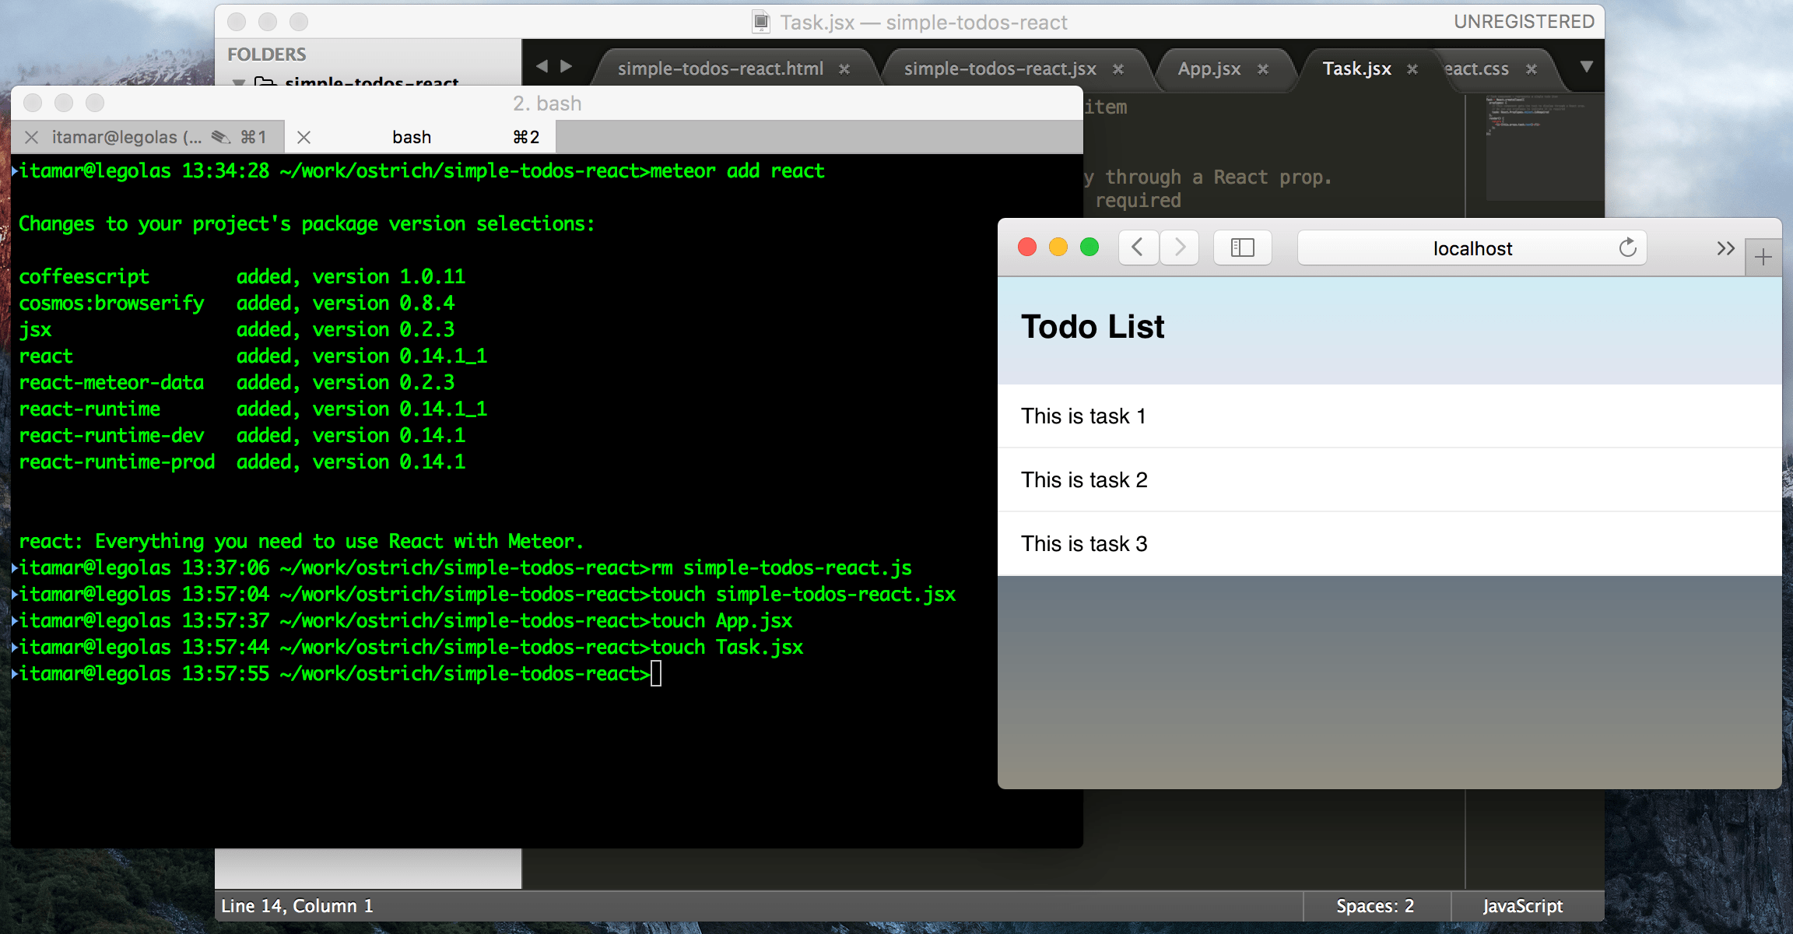This screenshot has height=934, width=1793.
Task: Click Safari's forward navigation arrow
Action: click(1180, 248)
